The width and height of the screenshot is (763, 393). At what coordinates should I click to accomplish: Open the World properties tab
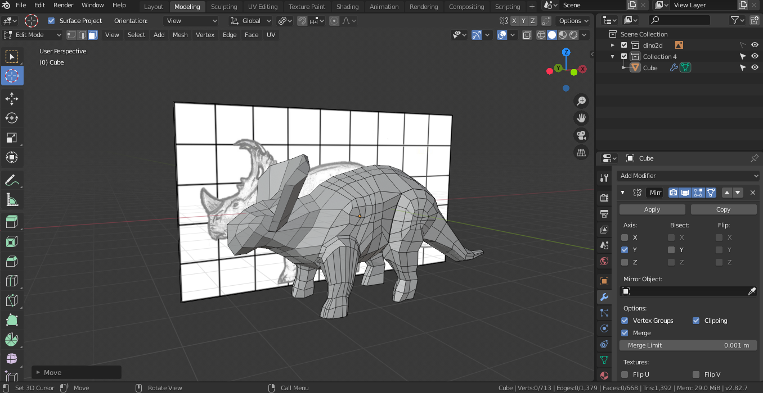click(604, 261)
